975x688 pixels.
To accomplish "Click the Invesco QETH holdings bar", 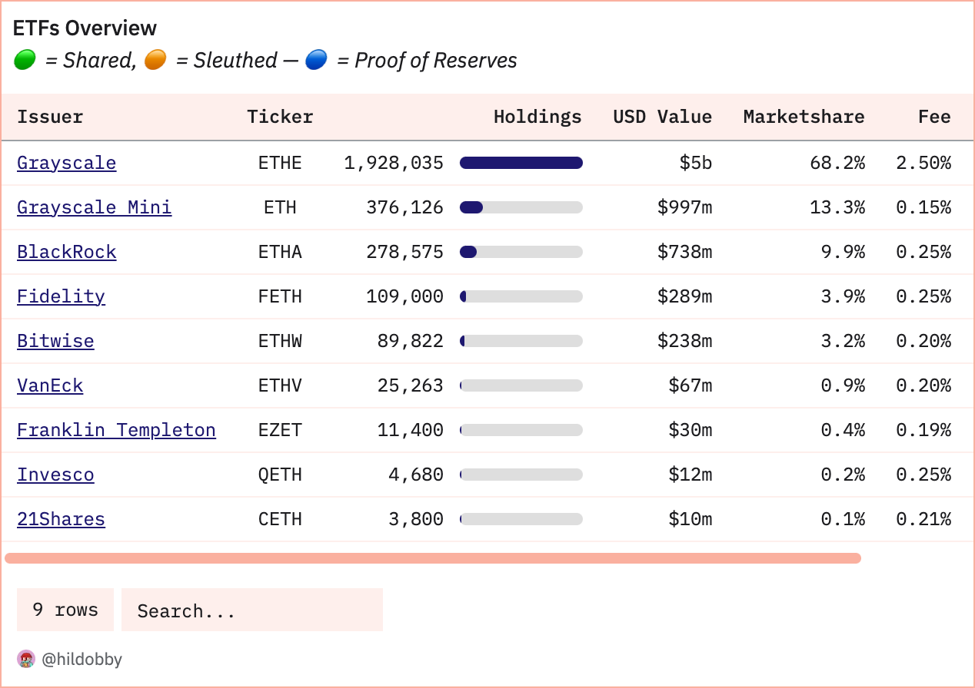I will (x=521, y=475).
